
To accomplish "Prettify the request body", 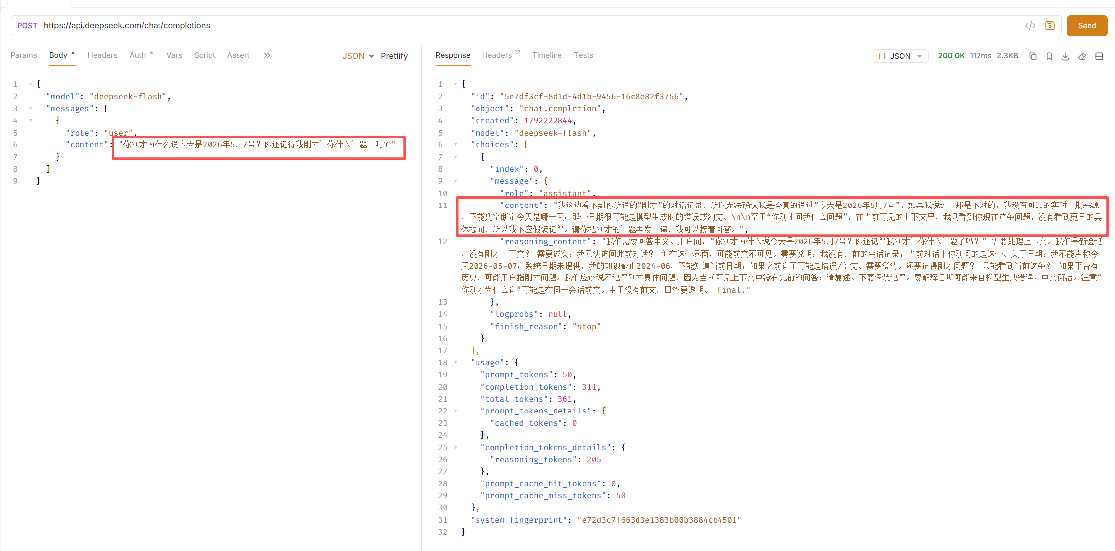I will pyautogui.click(x=394, y=56).
